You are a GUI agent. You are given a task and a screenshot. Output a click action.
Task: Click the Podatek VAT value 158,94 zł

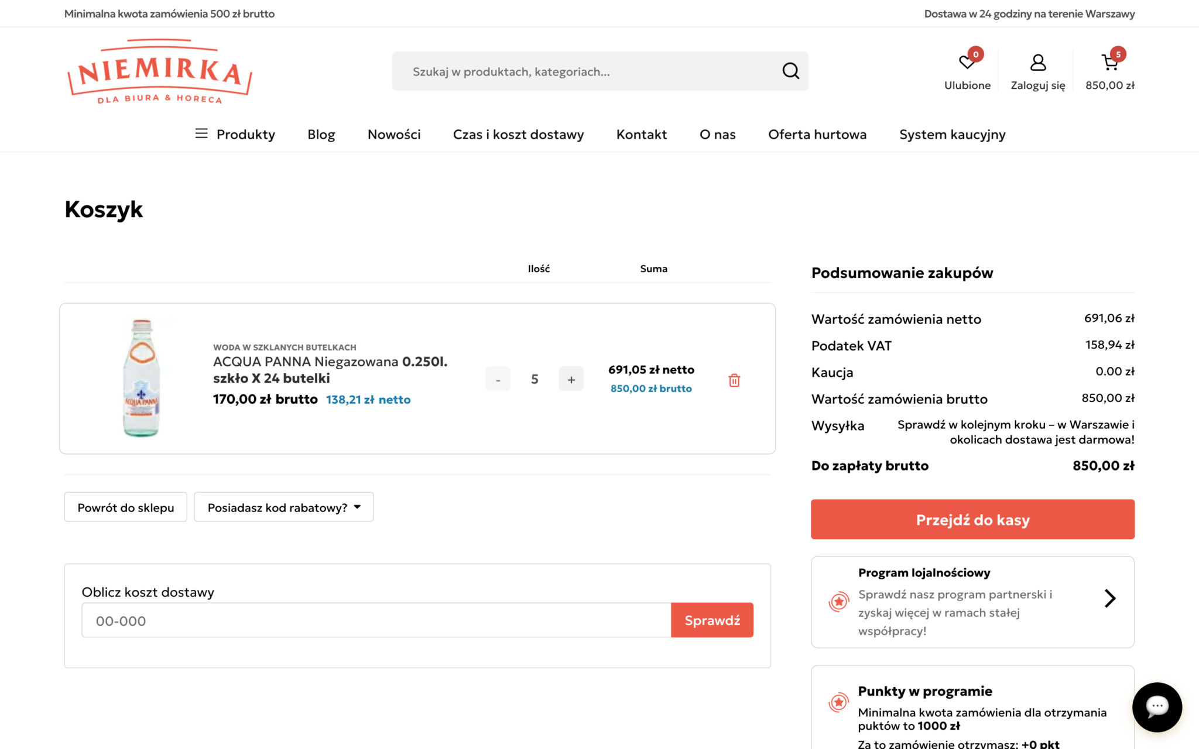(1109, 345)
